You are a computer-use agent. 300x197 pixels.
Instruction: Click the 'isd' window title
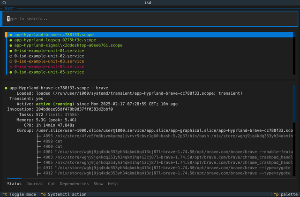coord(148,3)
